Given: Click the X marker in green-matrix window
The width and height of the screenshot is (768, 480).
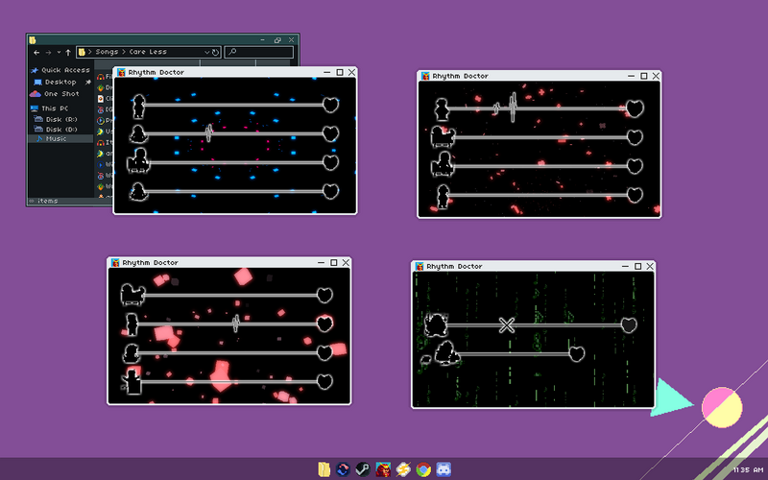Looking at the screenshot, I should 507,324.
